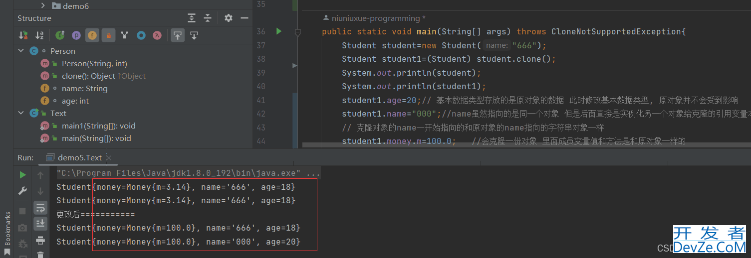Open run configuration wrench icon

pos(22,191)
